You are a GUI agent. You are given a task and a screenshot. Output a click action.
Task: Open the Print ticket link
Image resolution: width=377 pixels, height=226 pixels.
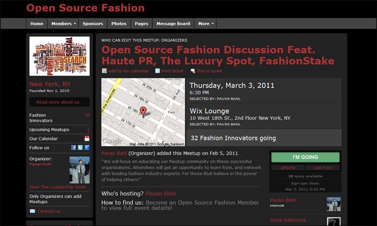[172, 71]
